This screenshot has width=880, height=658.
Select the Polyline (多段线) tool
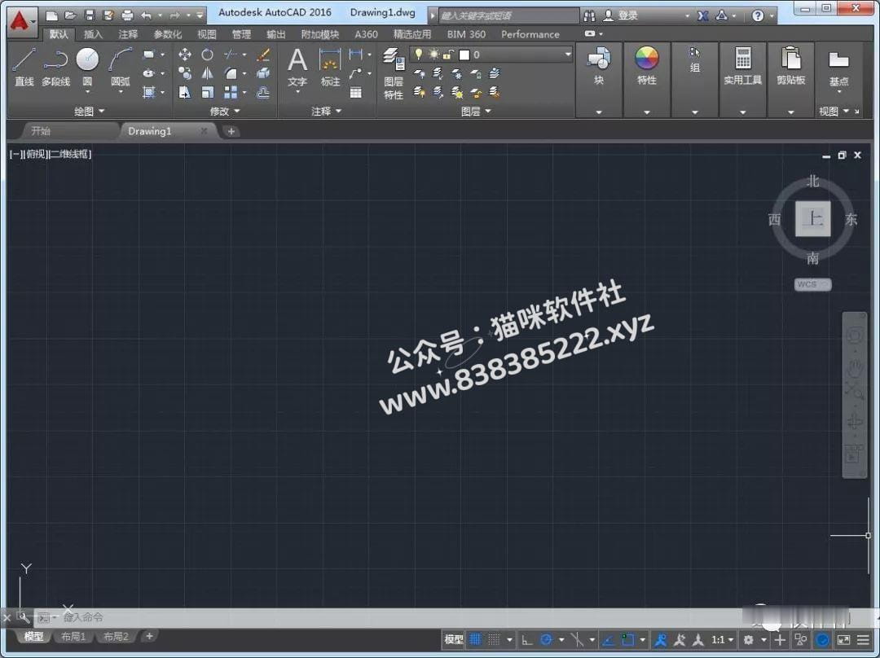55,68
